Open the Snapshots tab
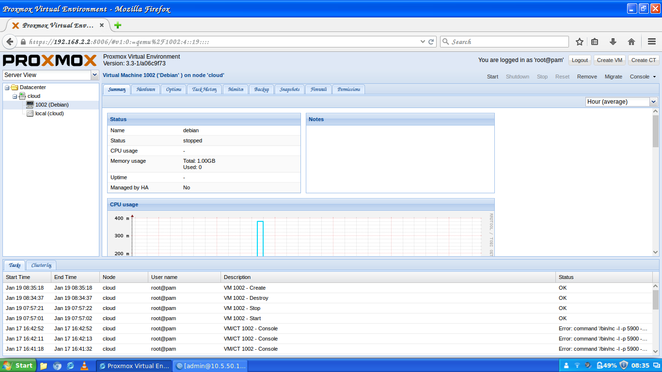 pos(290,89)
